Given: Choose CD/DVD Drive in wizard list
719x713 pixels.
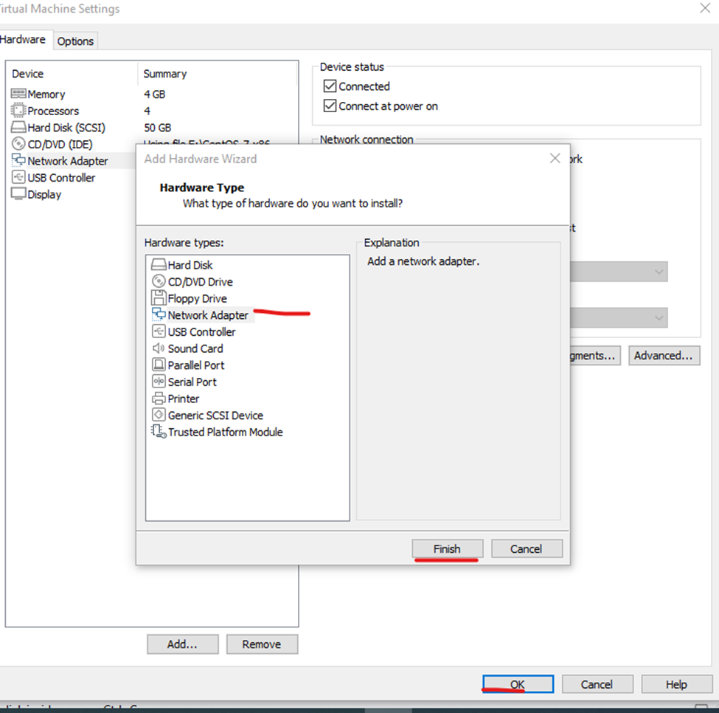Looking at the screenshot, I should pos(200,282).
